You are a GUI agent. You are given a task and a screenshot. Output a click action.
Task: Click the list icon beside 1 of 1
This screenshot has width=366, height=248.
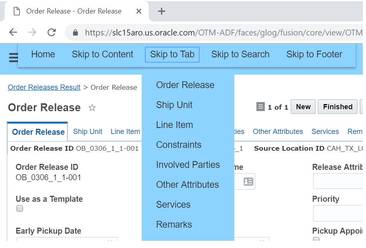point(261,107)
